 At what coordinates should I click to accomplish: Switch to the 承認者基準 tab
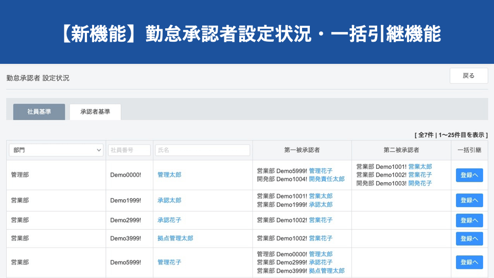(95, 112)
